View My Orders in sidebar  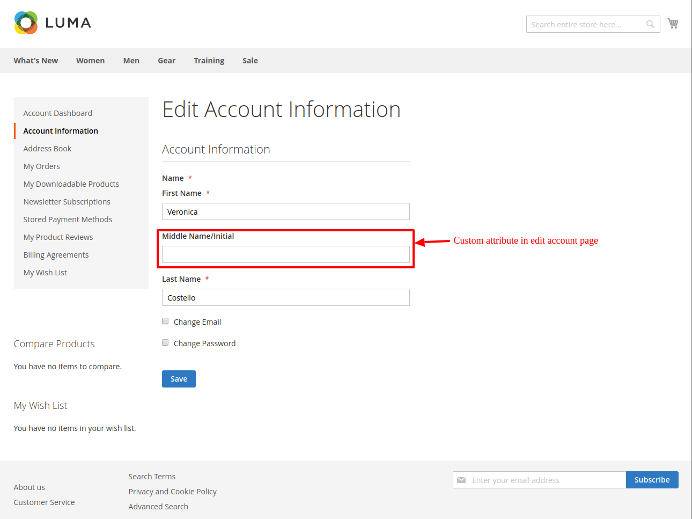click(42, 166)
